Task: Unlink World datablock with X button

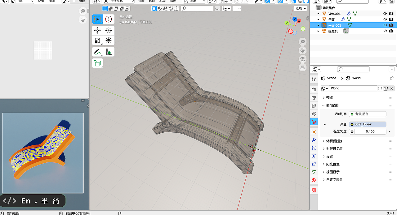Action: point(392,88)
